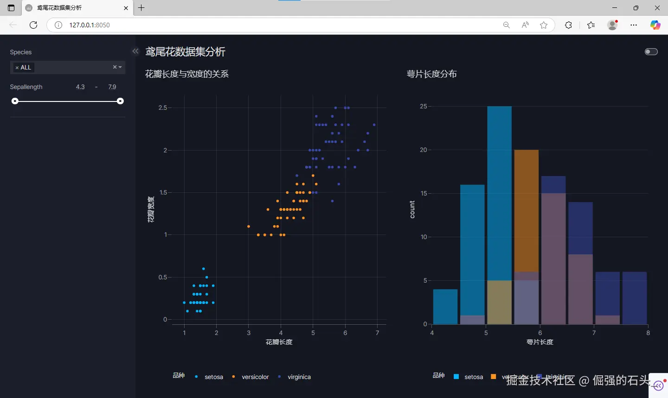Reload the page with the refresh icon
Screen dimensions: 668x398
point(33,25)
